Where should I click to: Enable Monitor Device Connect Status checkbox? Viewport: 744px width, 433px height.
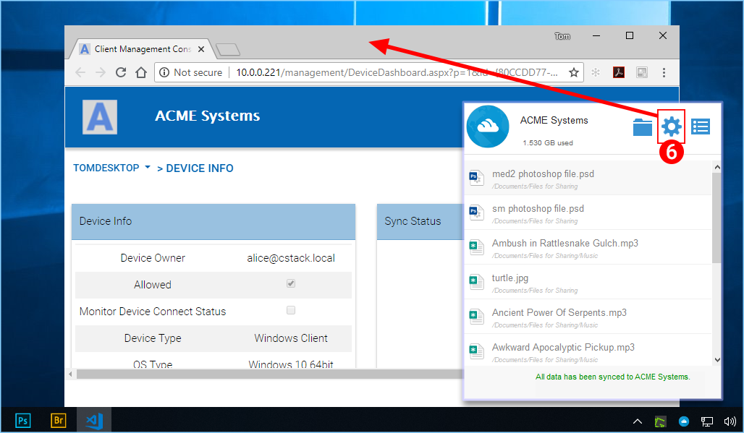pyautogui.click(x=291, y=310)
